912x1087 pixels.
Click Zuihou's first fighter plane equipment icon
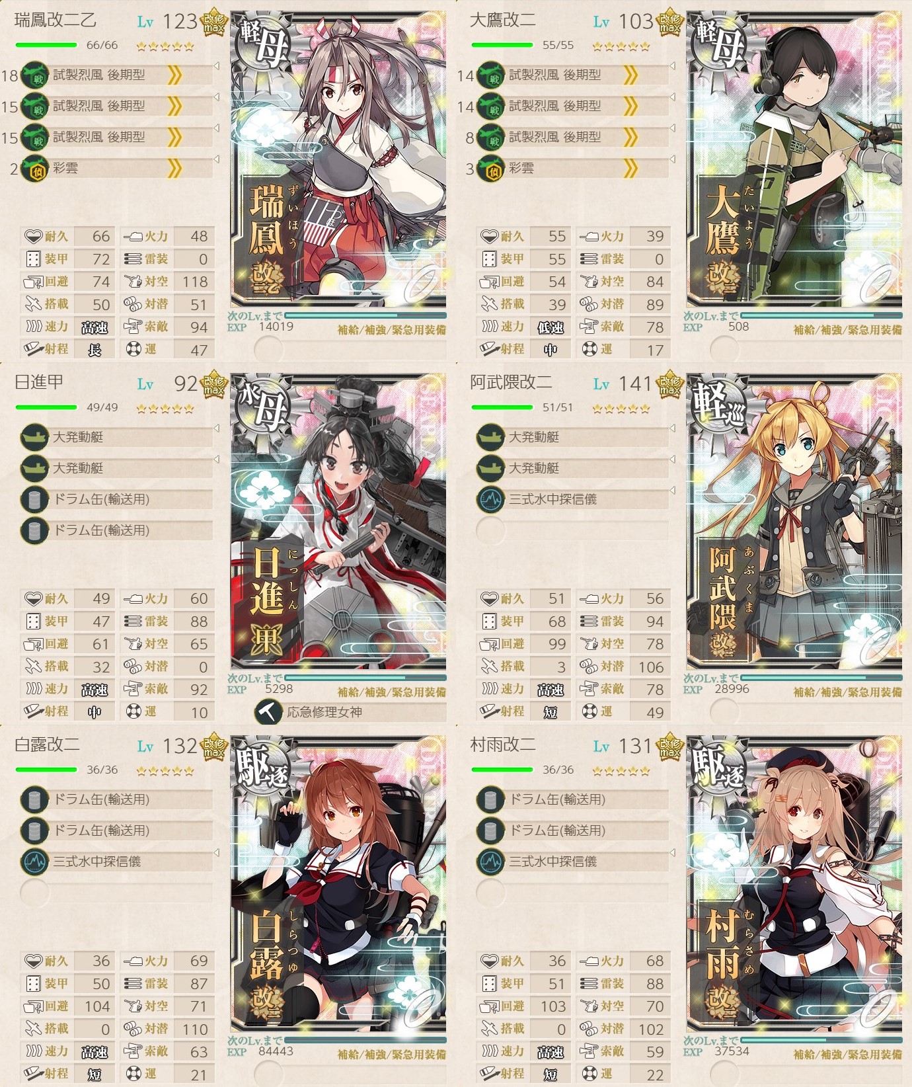coord(34,75)
